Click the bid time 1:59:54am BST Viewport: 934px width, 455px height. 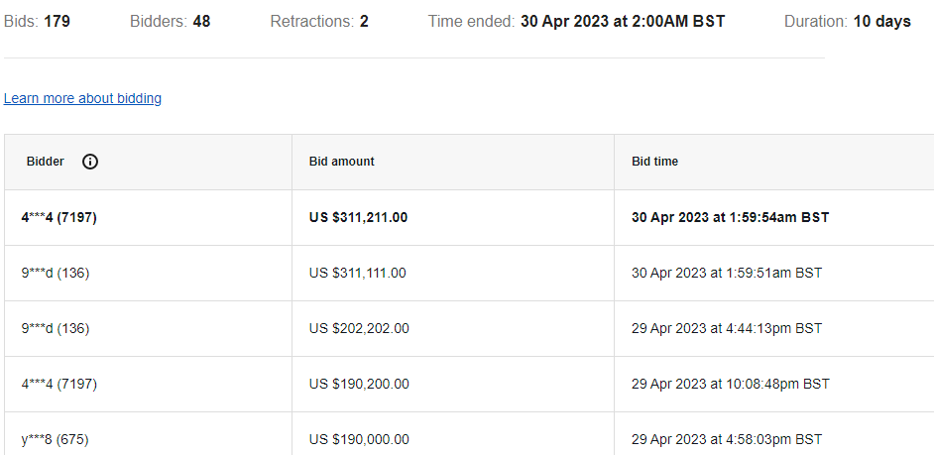click(x=730, y=217)
